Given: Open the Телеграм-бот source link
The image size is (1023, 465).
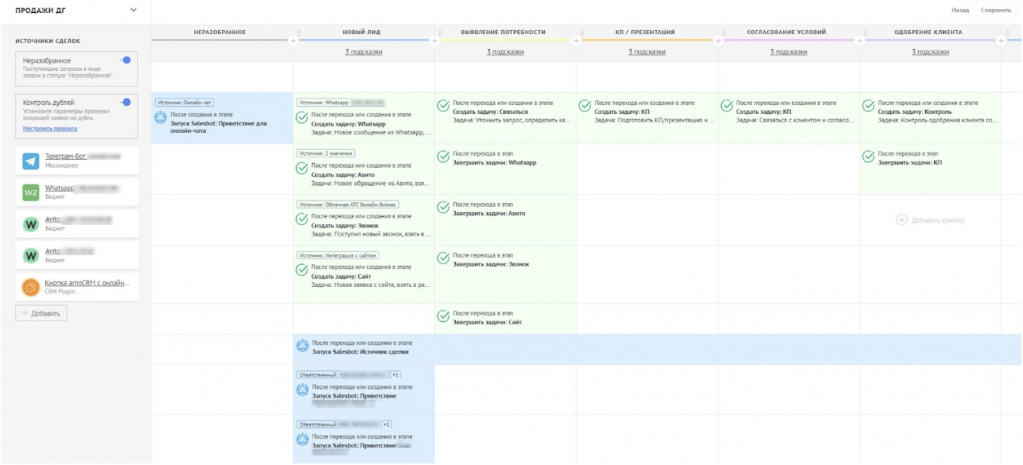Looking at the screenshot, I should 65,156.
